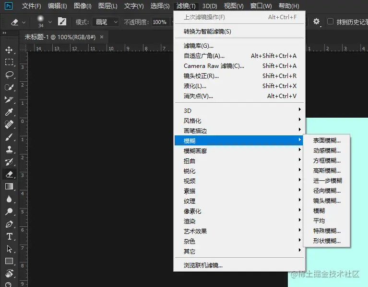Open the 3D(D) menu
368x287 pixels.
click(210, 6)
